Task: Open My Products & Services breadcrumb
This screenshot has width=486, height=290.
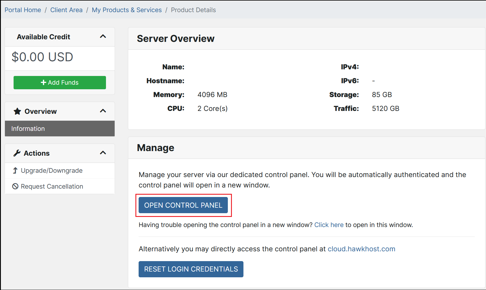Action: (127, 10)
